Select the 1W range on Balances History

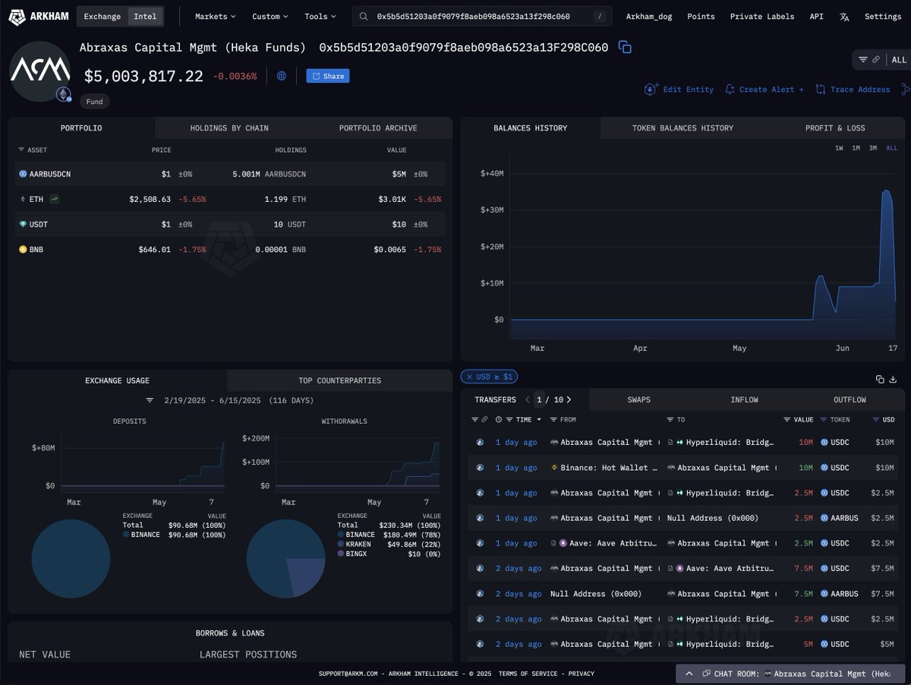(838, 148)
